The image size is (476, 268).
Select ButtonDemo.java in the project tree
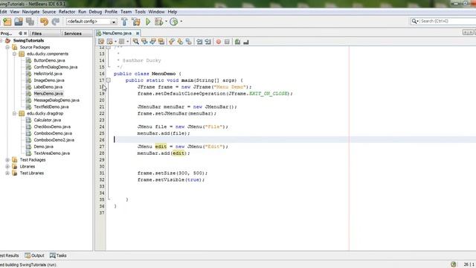(49, 60)
